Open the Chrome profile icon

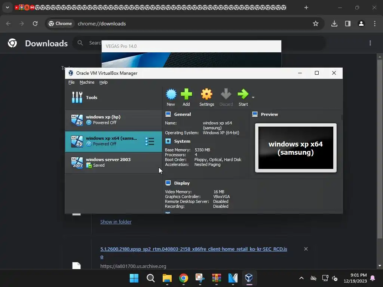click(361, 24)
